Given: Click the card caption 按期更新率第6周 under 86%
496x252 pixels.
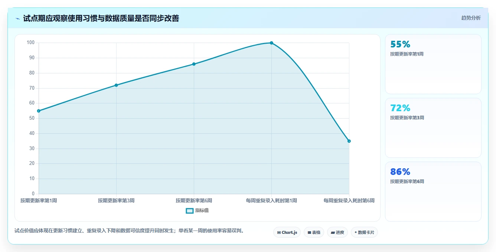Looking at the screenshot, I should (x=407, y=182).
